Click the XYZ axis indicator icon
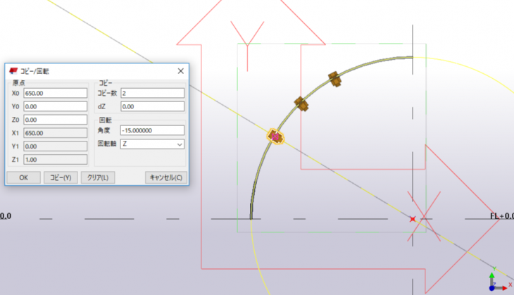Image resolution: width=514 pixels, height=295 pixels. (498, 280)
